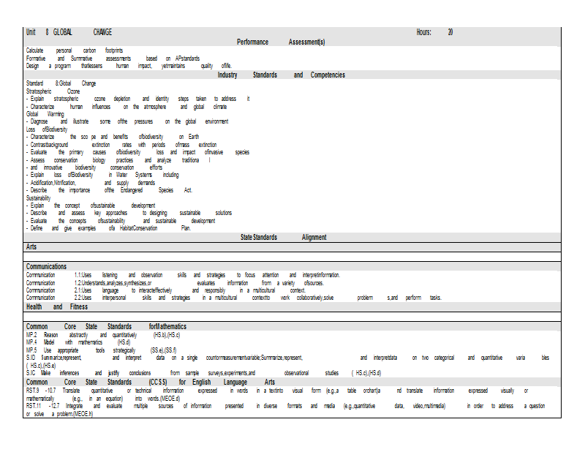Click the 'Hours: 20' text
Screen dimensions: 585x452
pos(434,32)
